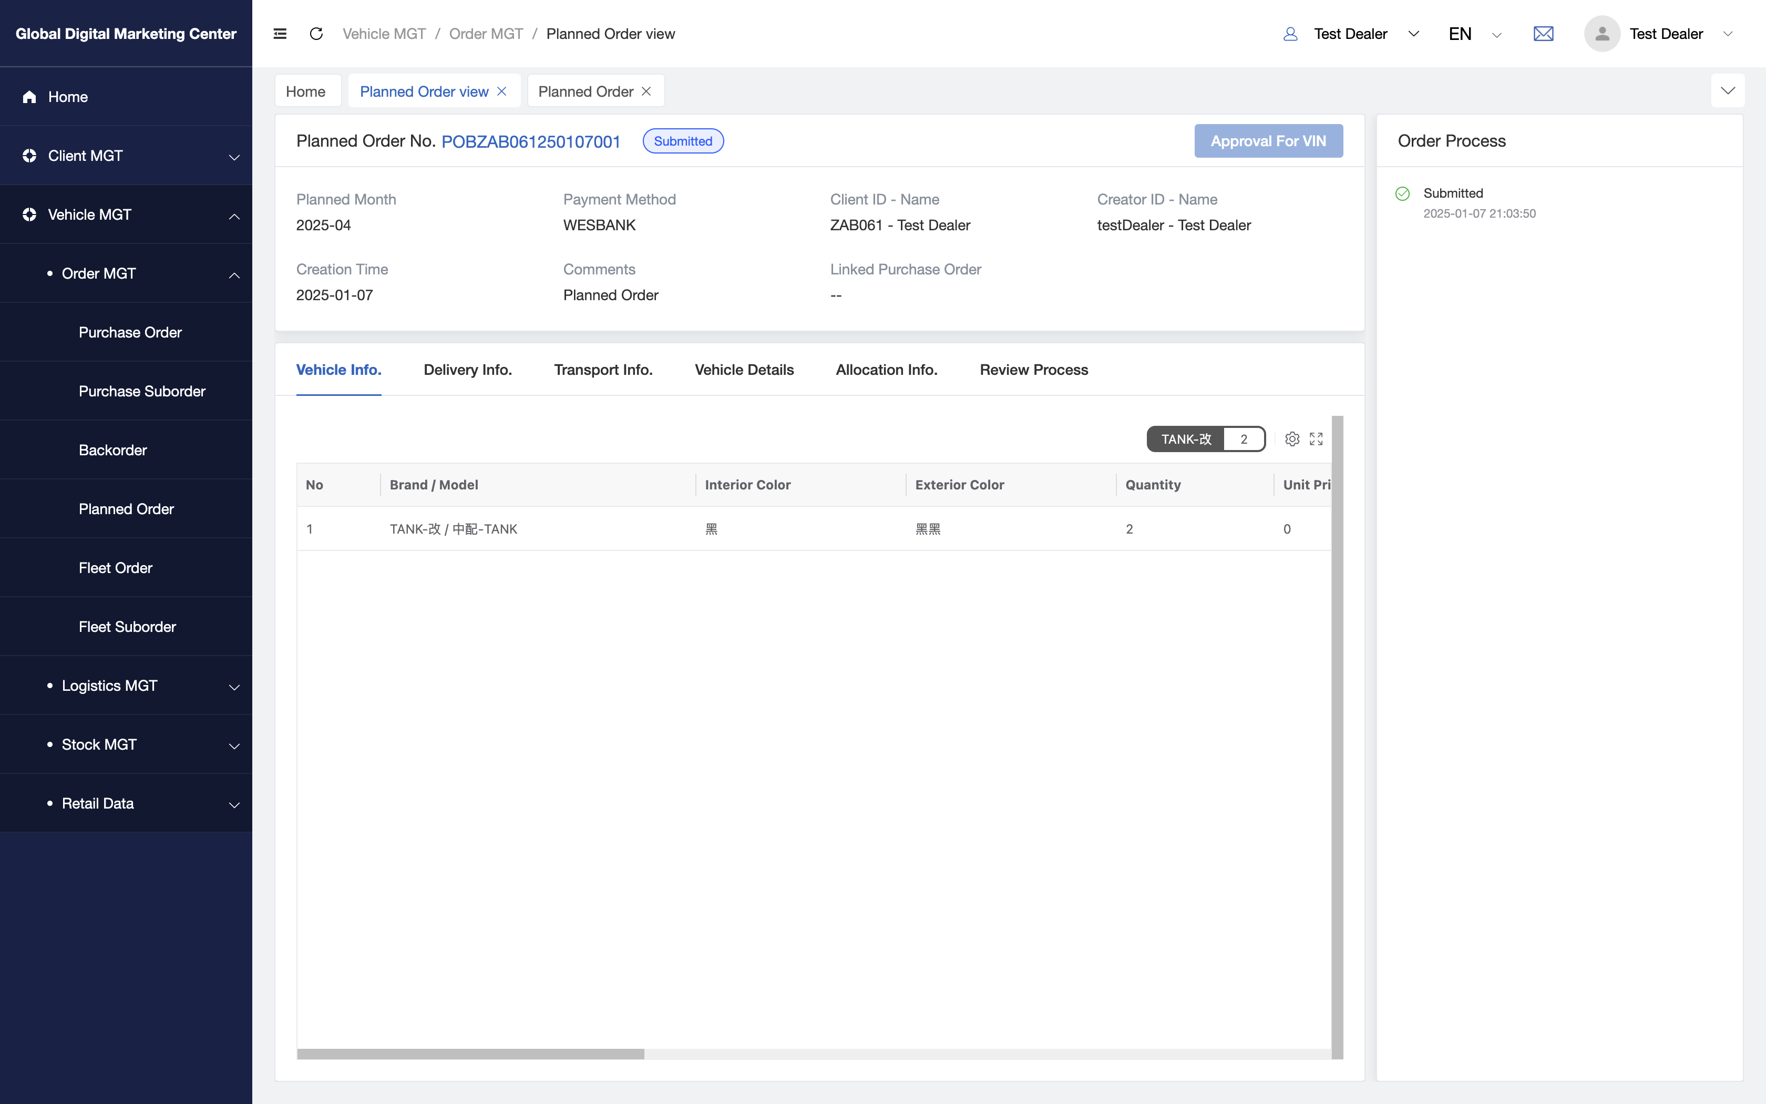1766x1104 pixels.
Task: Expand the Logistics MGT submenu
Action: pyautogui.click(x=234, y=687)
